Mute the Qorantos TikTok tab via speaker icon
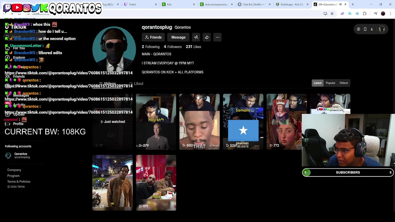395x222 pixels. tap(340, 4)
